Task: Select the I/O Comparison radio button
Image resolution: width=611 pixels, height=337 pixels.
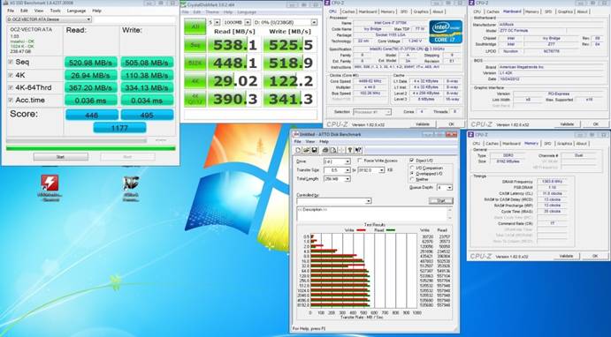Action: [412, 168]
